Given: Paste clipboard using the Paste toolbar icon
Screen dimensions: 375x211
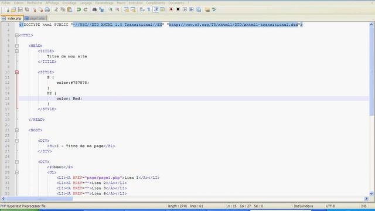Looking at the screenshot, I should tap(70, 9).
